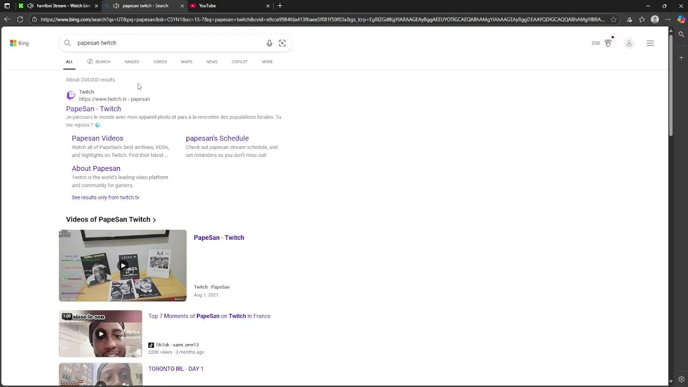Screen dimensions: 688x387
Task: Focus the browser address bar URL
Action: 322,19
